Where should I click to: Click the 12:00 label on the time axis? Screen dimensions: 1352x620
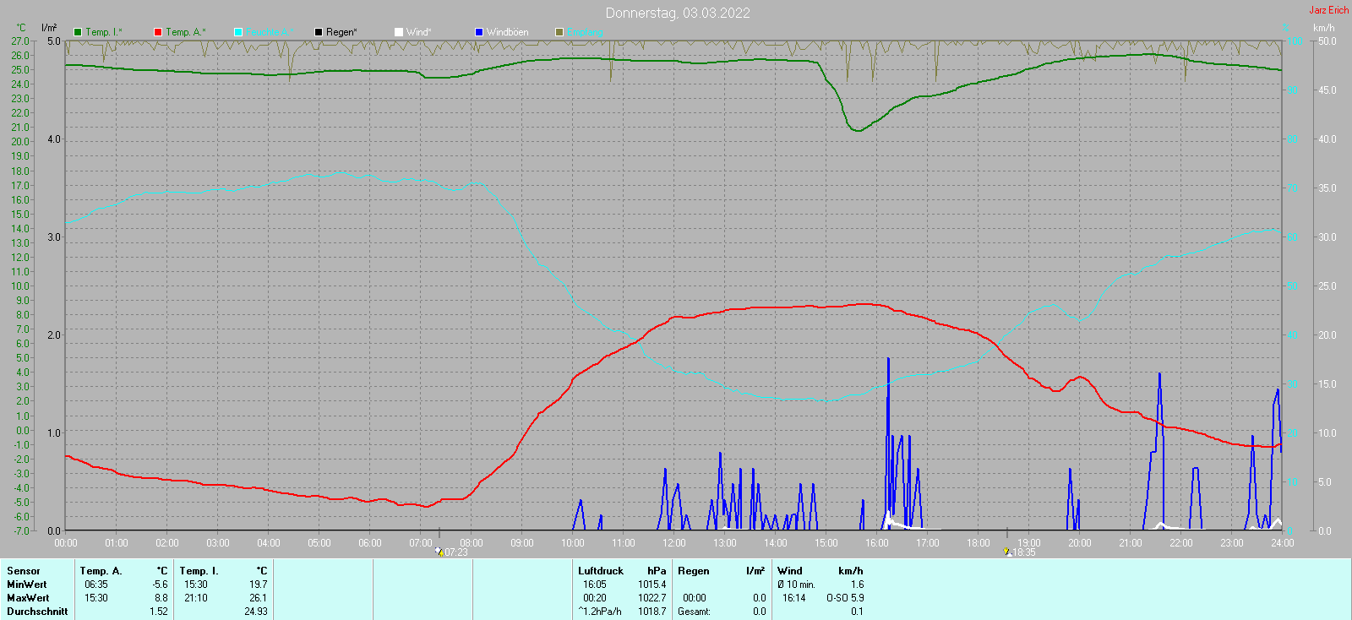(674, 543)
